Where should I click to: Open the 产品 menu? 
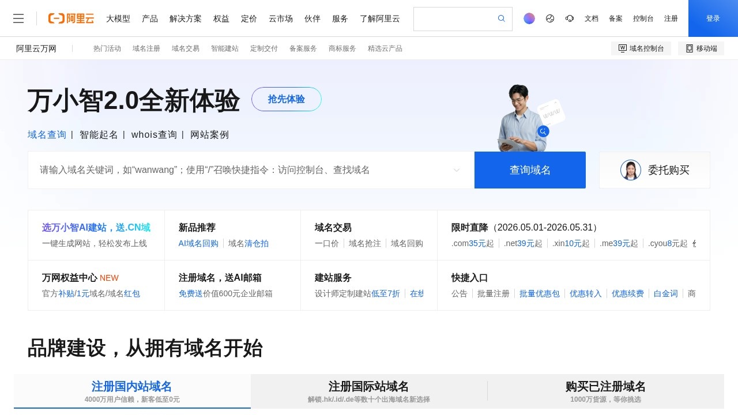pos(150,18)
